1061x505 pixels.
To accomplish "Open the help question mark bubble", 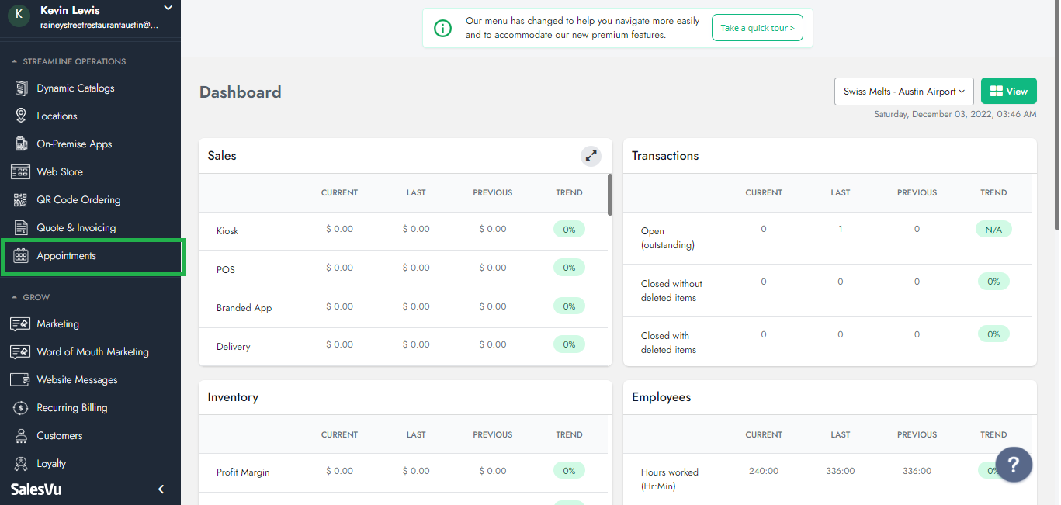I will (x=1014, y=465).
